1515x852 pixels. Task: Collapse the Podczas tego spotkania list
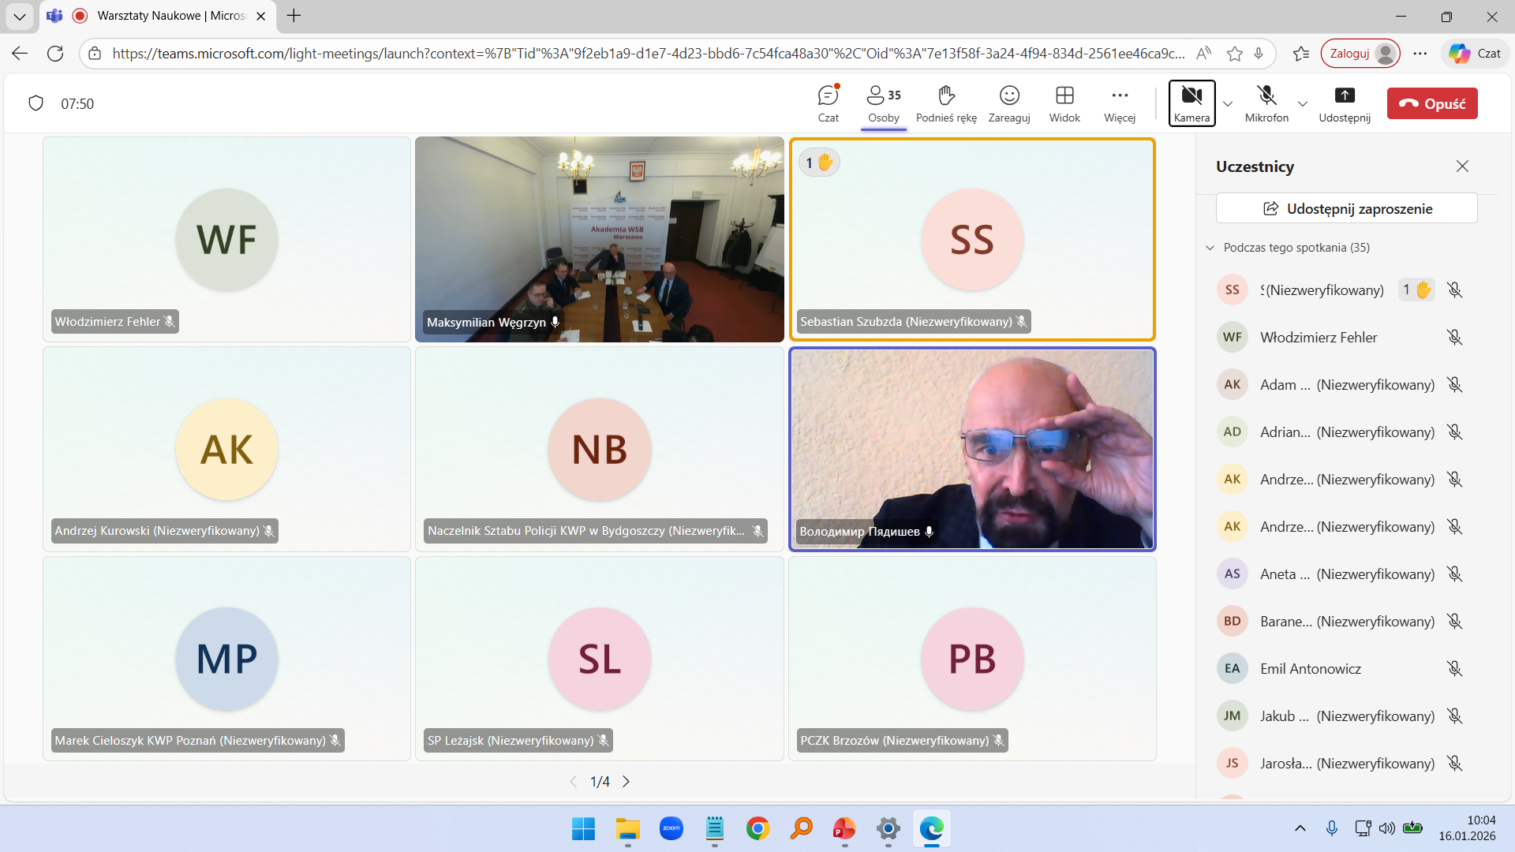pos(1210,248)
